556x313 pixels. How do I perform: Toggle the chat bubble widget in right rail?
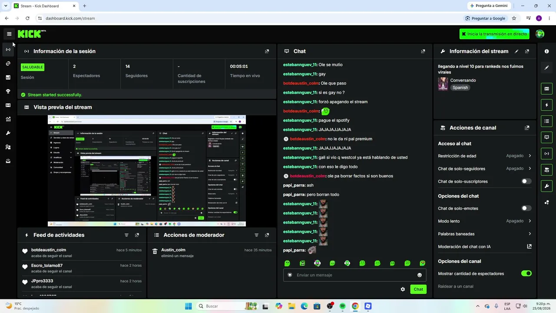pos(547,137)
